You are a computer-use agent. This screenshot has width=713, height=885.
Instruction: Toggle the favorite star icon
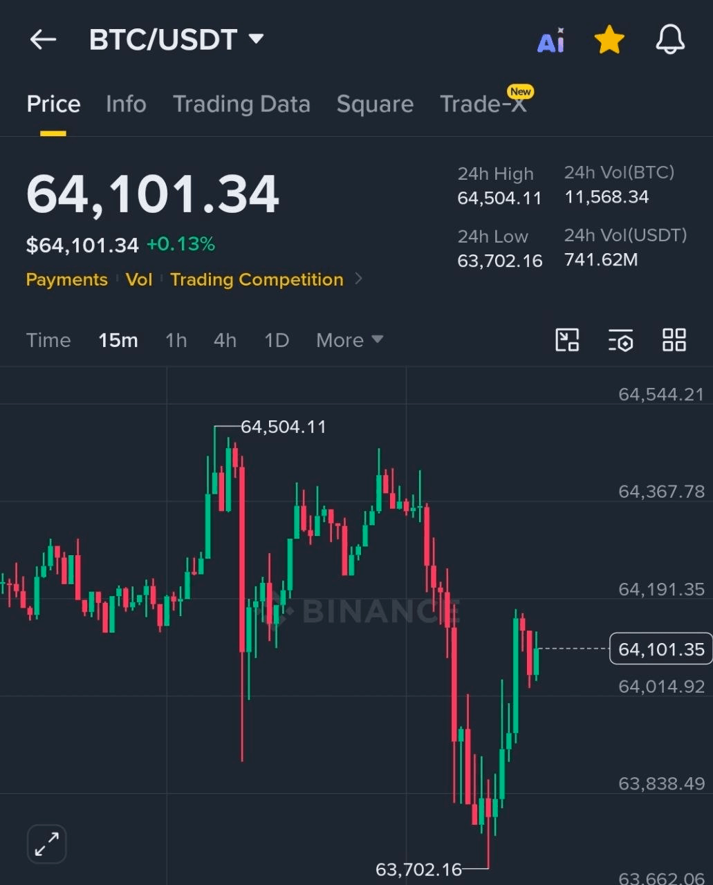point(609,39)
